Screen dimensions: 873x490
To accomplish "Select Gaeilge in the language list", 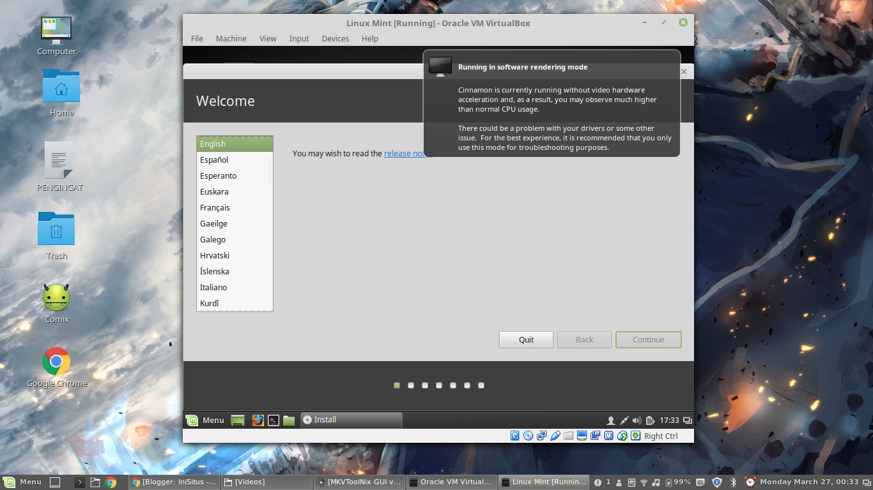I will [235, 224].
